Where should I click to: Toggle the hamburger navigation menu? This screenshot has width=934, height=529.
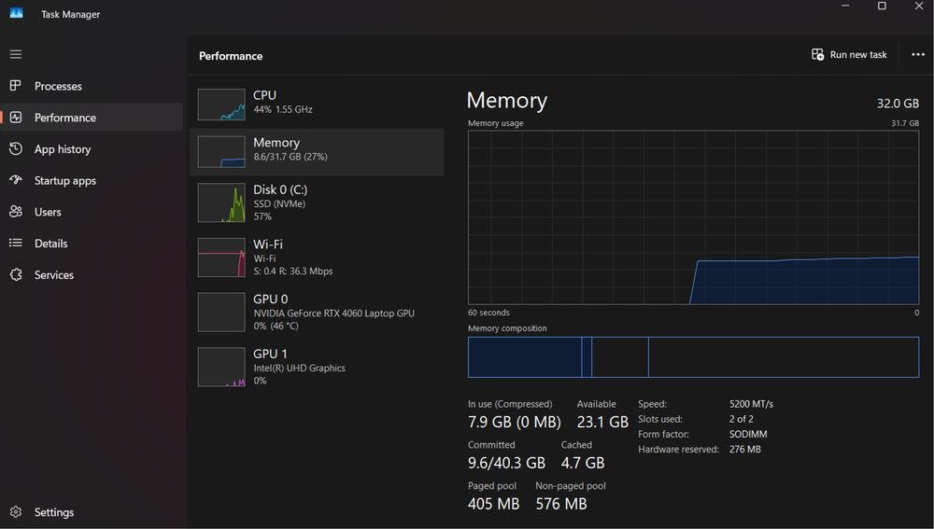tap(16, 54)
